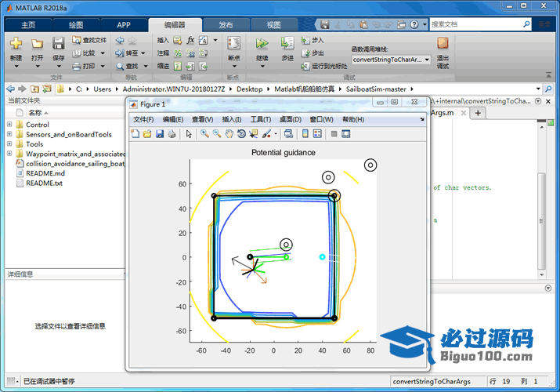Image resolution: width=560 pixels, height=392 pixels.
Task: Click the 步出 (Step Out) button
Action: [x=313, y=53]
